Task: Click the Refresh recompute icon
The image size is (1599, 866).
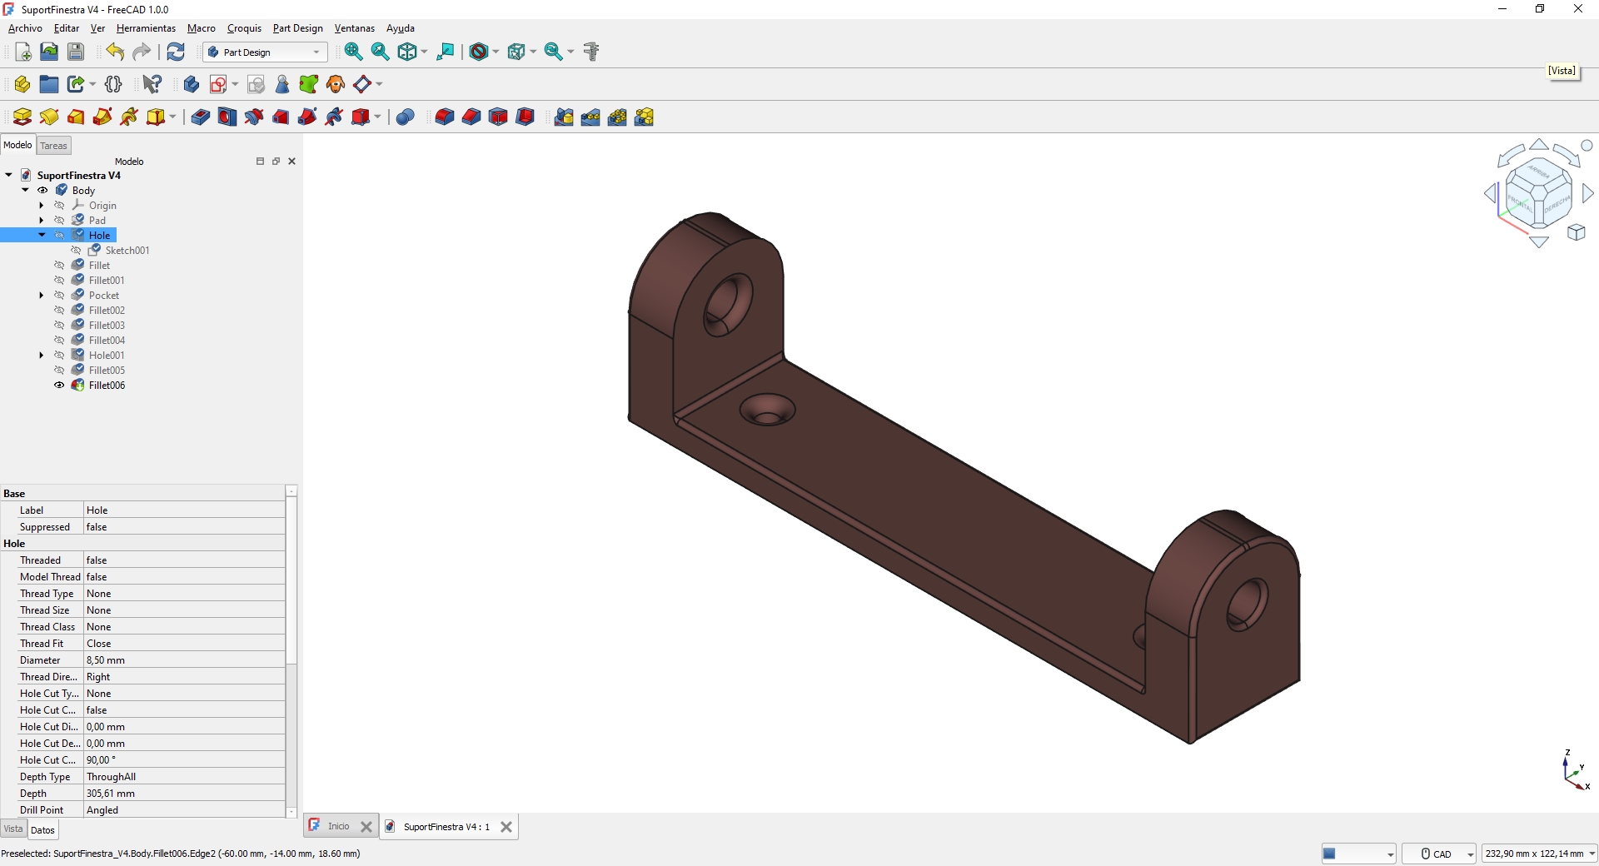Action: pos(176,52)
